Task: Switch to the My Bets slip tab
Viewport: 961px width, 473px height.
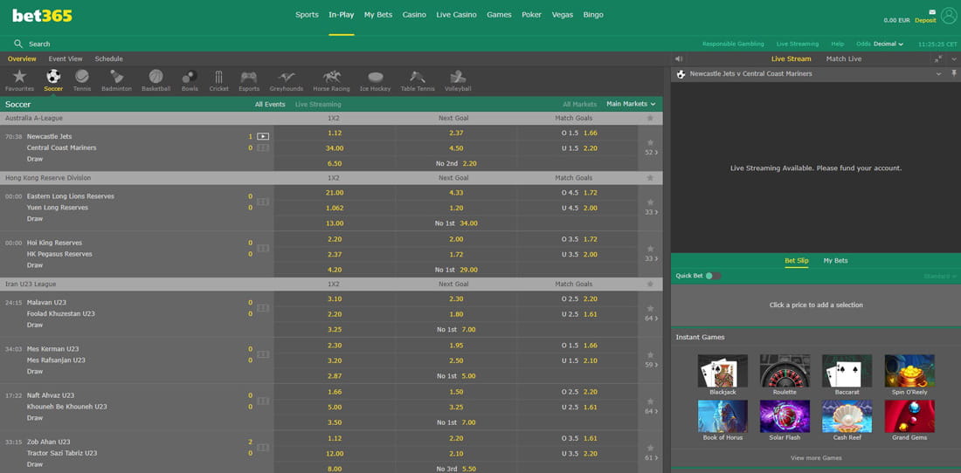Action: pyautogui.click(x=834, y=261)
